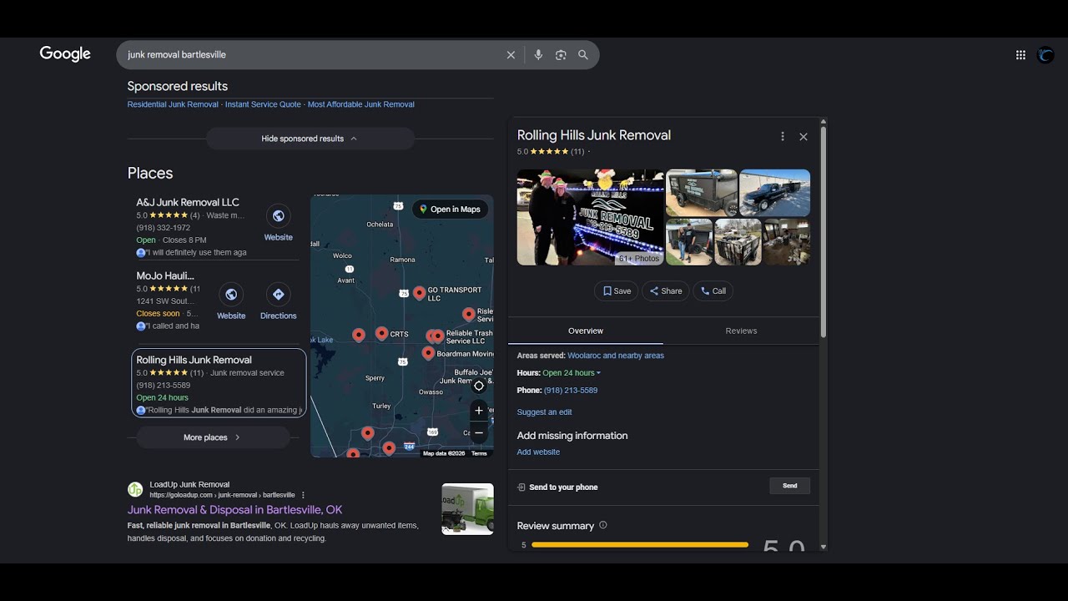This screenshot has height=601, width=1068.
Task: Open Instant Service Quote sponsored link
Action: click(263, 104)
